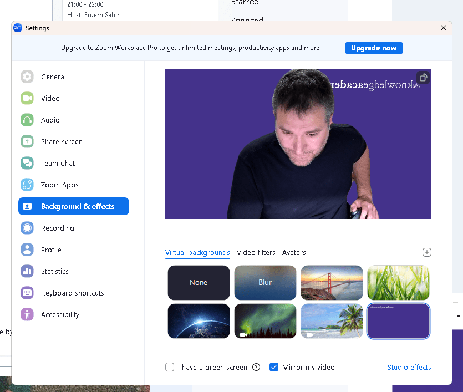Select the Profile person icon
The height and width of the screenshot is (392, 463).
(x=27, y=250)
